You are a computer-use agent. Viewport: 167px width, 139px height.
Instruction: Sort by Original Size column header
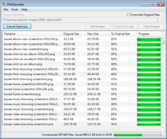(x=73, y=34)
